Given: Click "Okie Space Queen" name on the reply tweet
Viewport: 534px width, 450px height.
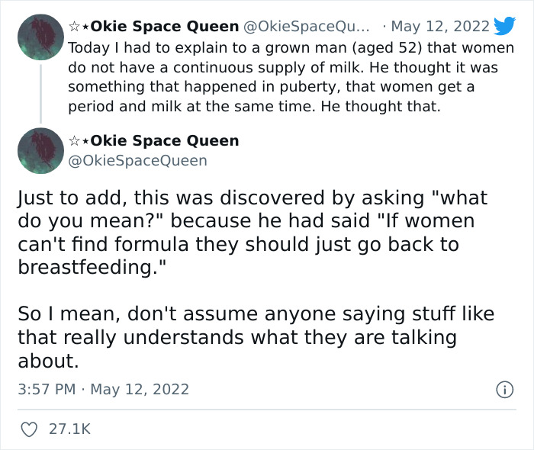Looking at the screenshot, I should pyautogui.click(x=164, y=141).
